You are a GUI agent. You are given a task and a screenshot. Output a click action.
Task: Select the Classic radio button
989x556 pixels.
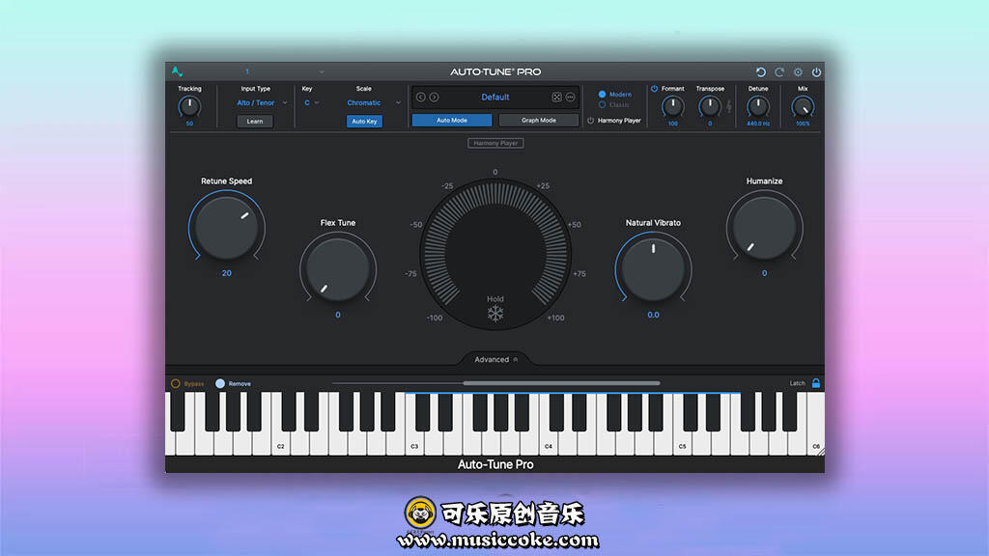(x=602, y=104)
